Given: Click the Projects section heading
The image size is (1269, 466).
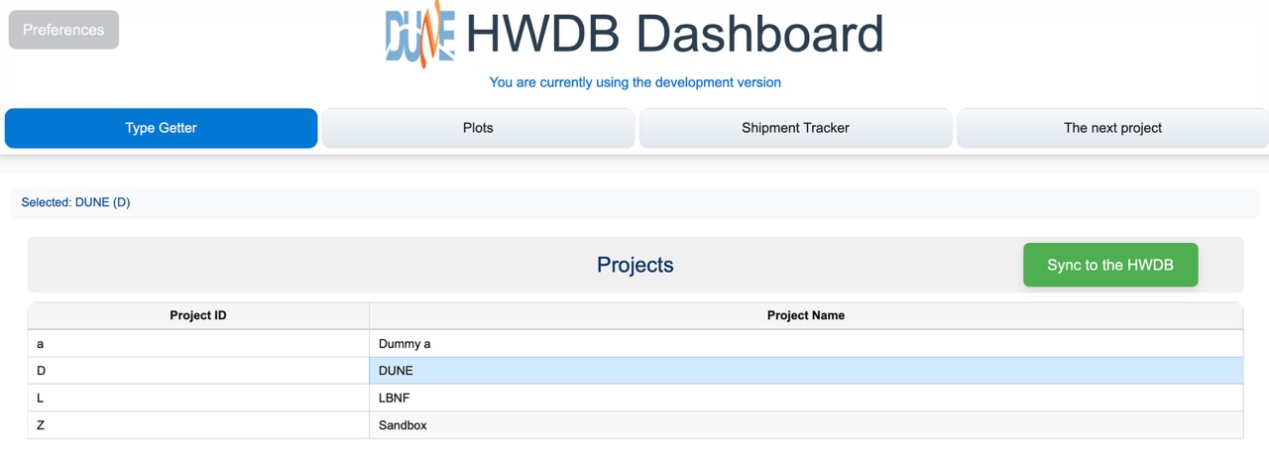Looking at the screenshot, I should coord(634,265).
